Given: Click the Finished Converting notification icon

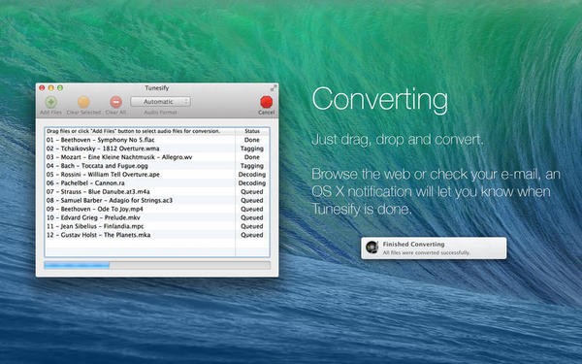Looking at the screenshot, I should [x=372, y=248].
